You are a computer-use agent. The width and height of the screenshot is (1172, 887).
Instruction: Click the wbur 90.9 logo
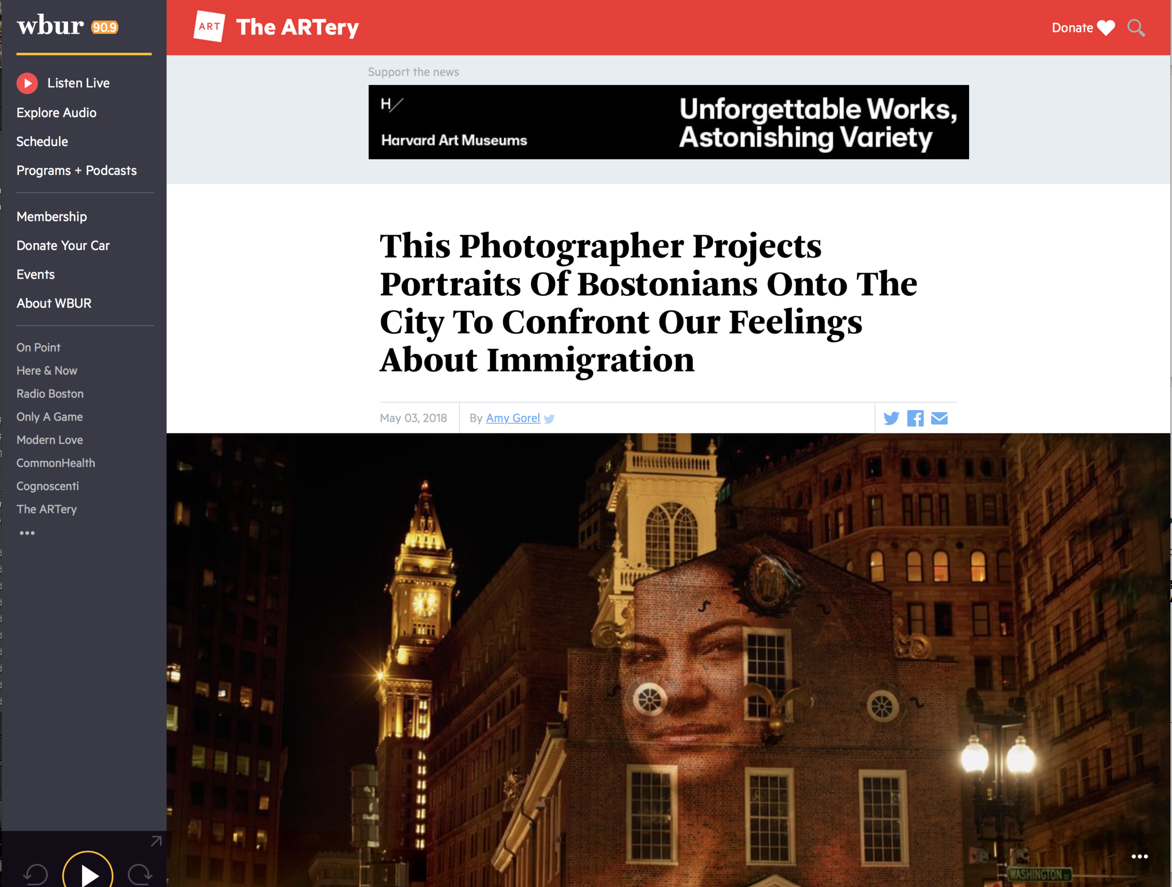68,26
